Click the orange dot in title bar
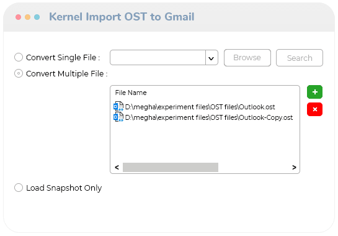338x236 pixels. click(27, 17)
